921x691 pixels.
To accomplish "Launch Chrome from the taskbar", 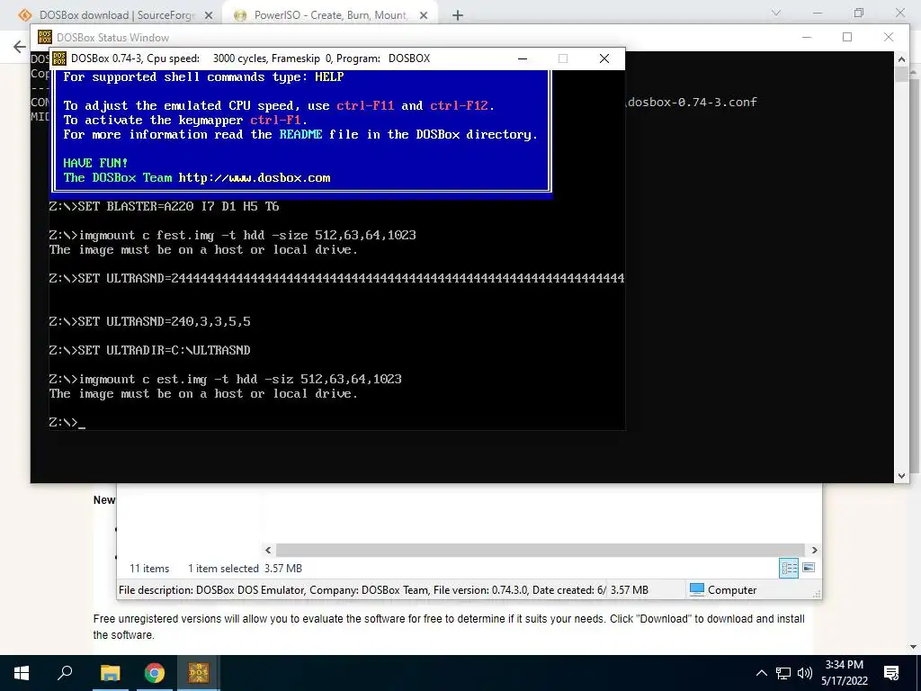I will pyautogui.click(x=154, y=673).
